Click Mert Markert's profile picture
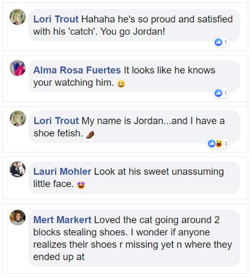The height and width of the screenshot is (278, 252). [18, 217]
